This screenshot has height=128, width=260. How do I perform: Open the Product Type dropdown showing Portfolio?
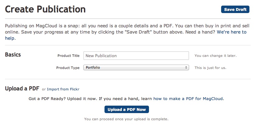[136, 67]
